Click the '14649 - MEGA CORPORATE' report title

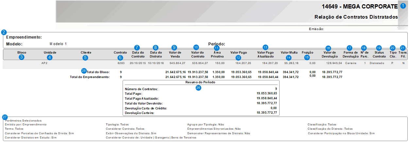click(x=360, y=7)
